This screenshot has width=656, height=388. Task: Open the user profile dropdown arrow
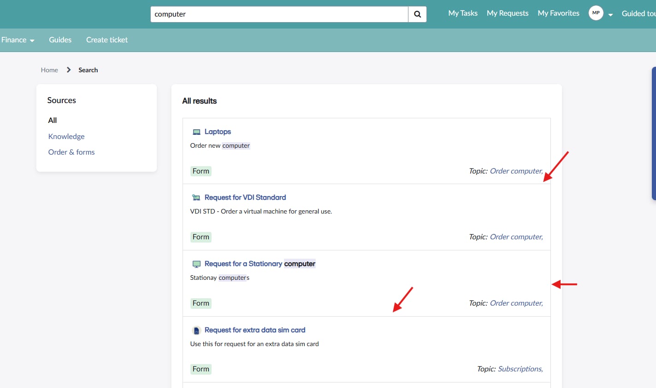(x=610, y=15)
